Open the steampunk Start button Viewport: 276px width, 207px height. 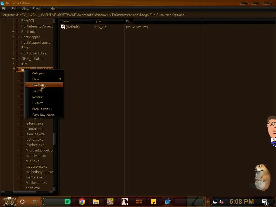(x=9, y=201)
